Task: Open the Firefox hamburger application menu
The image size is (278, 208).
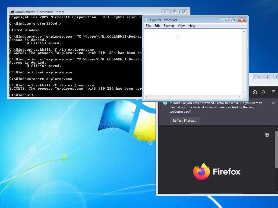Action: pyautogui.click(x=273, y=92)
